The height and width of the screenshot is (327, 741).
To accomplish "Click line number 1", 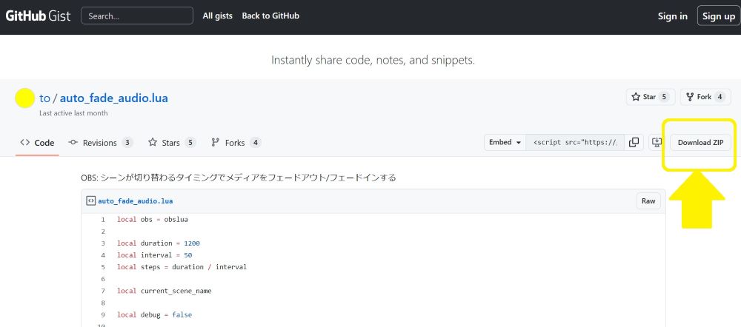I will pyautogui.click(x=102, y=220).
